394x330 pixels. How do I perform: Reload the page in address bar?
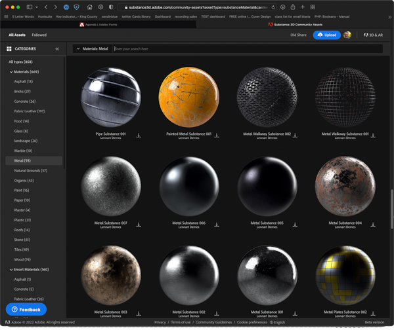(273, 7)
